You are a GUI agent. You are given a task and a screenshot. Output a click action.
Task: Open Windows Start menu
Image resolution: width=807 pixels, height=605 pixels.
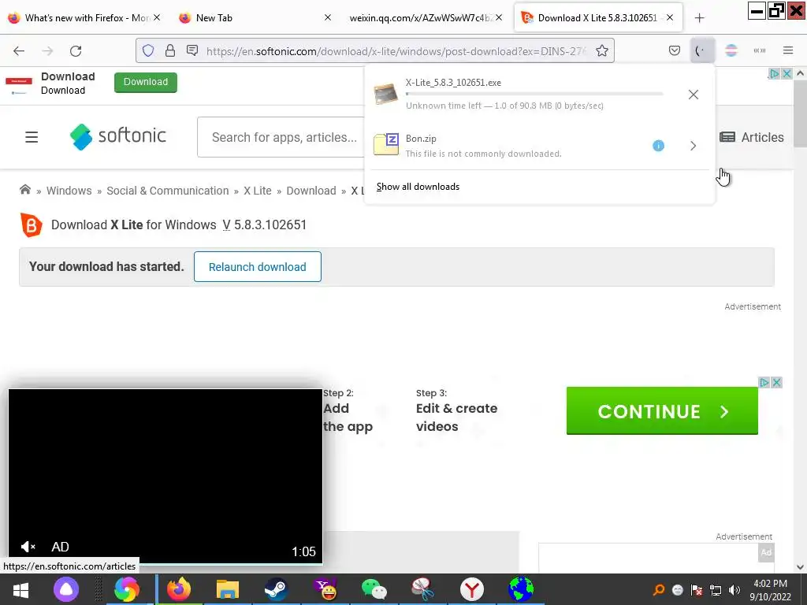coord(20,589)
